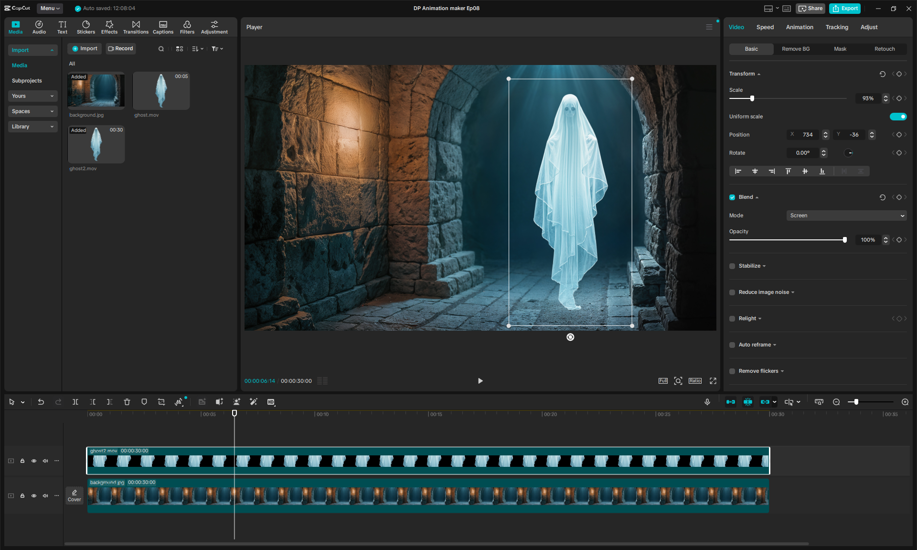Click the Opacity slider handle
Viewport: 917px width, 550px height.
845,240
